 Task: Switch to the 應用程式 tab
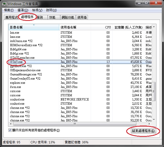tap(11, 17)
